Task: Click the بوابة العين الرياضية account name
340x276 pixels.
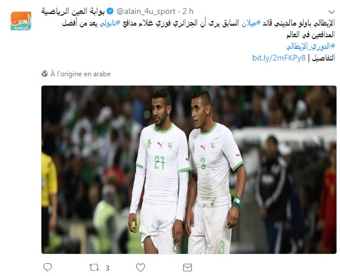Action: tap(73, 11)
